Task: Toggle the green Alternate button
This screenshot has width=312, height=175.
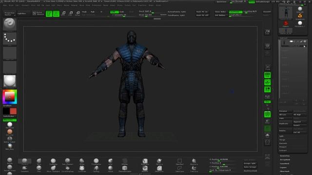Action: (10, 120)
